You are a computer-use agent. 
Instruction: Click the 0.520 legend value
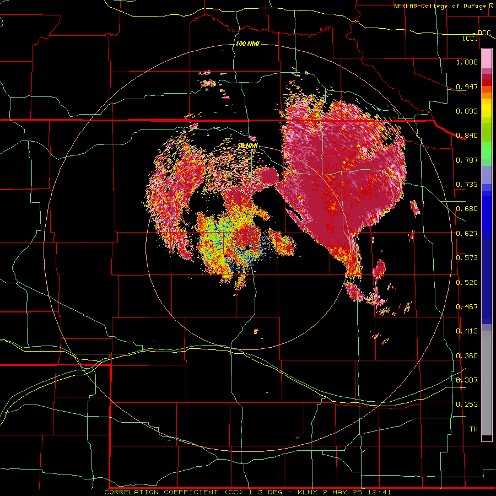coord(467,283)
